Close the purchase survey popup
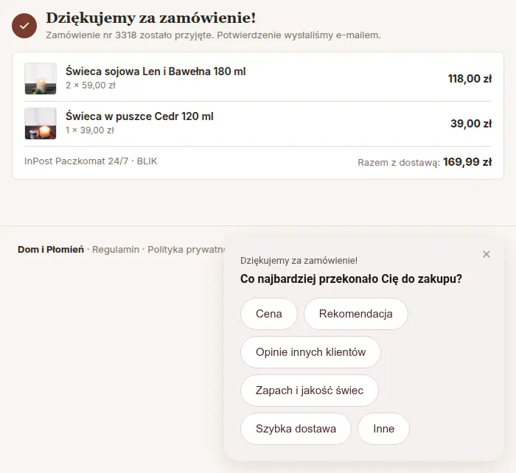Image resolution: width=516 pixels, height=473 pixels. [486, 254]
